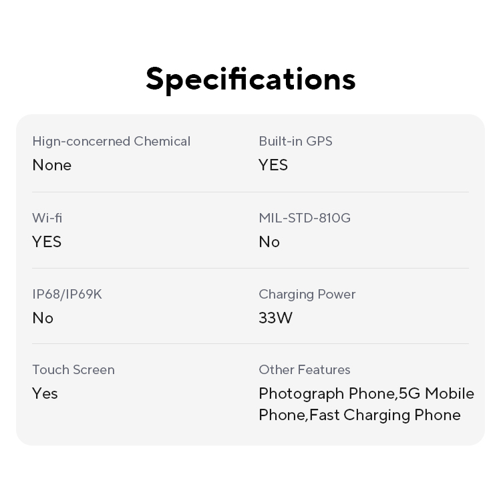Select the Hign-concerned Chemical label
Image resolution: width=501 pixels, height=501 pixels.
pyautogui.click(x=111, y=141)
